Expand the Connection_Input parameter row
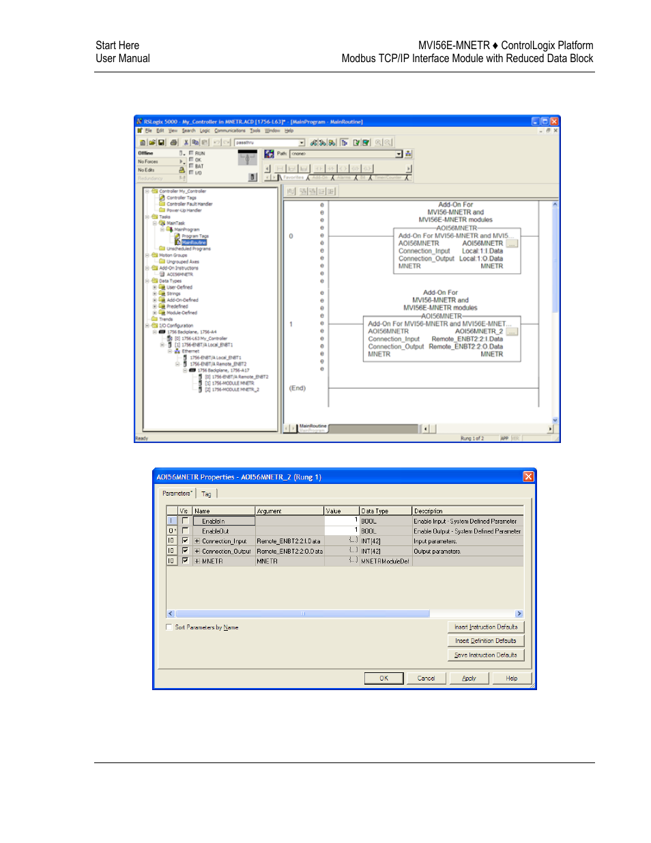 pyautogui.click(x=197, y=541)
